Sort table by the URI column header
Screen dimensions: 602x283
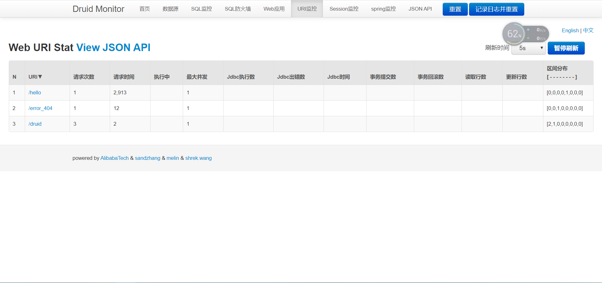pyautogui.click(x=35, y=77)
